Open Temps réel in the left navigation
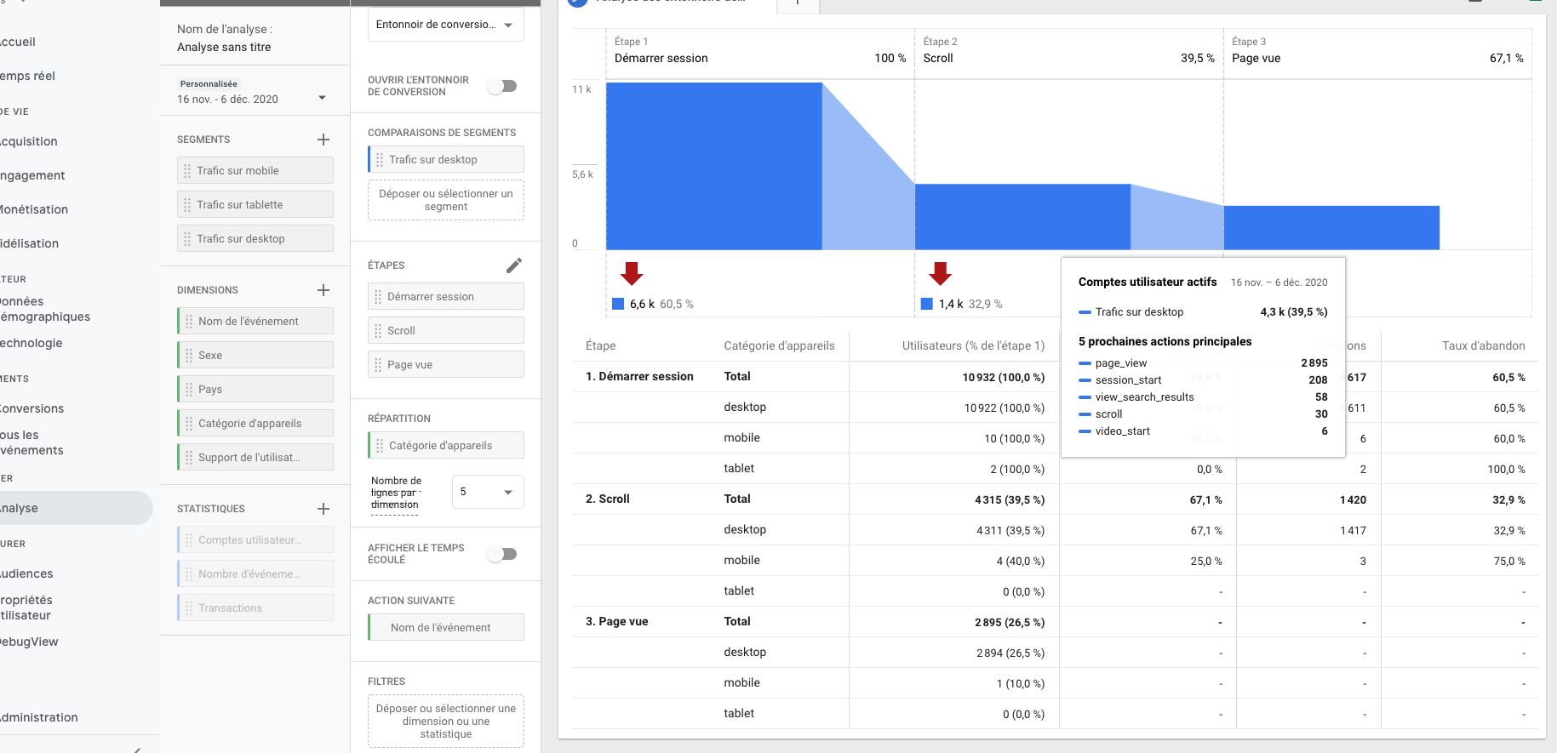The width and height of the screenshot is (1557, 753). [27, 76]
